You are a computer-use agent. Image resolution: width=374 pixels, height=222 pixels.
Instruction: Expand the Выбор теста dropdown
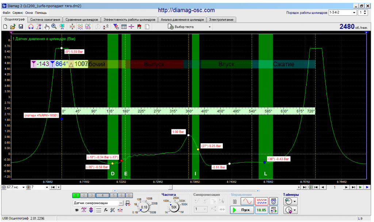point(210,27)
